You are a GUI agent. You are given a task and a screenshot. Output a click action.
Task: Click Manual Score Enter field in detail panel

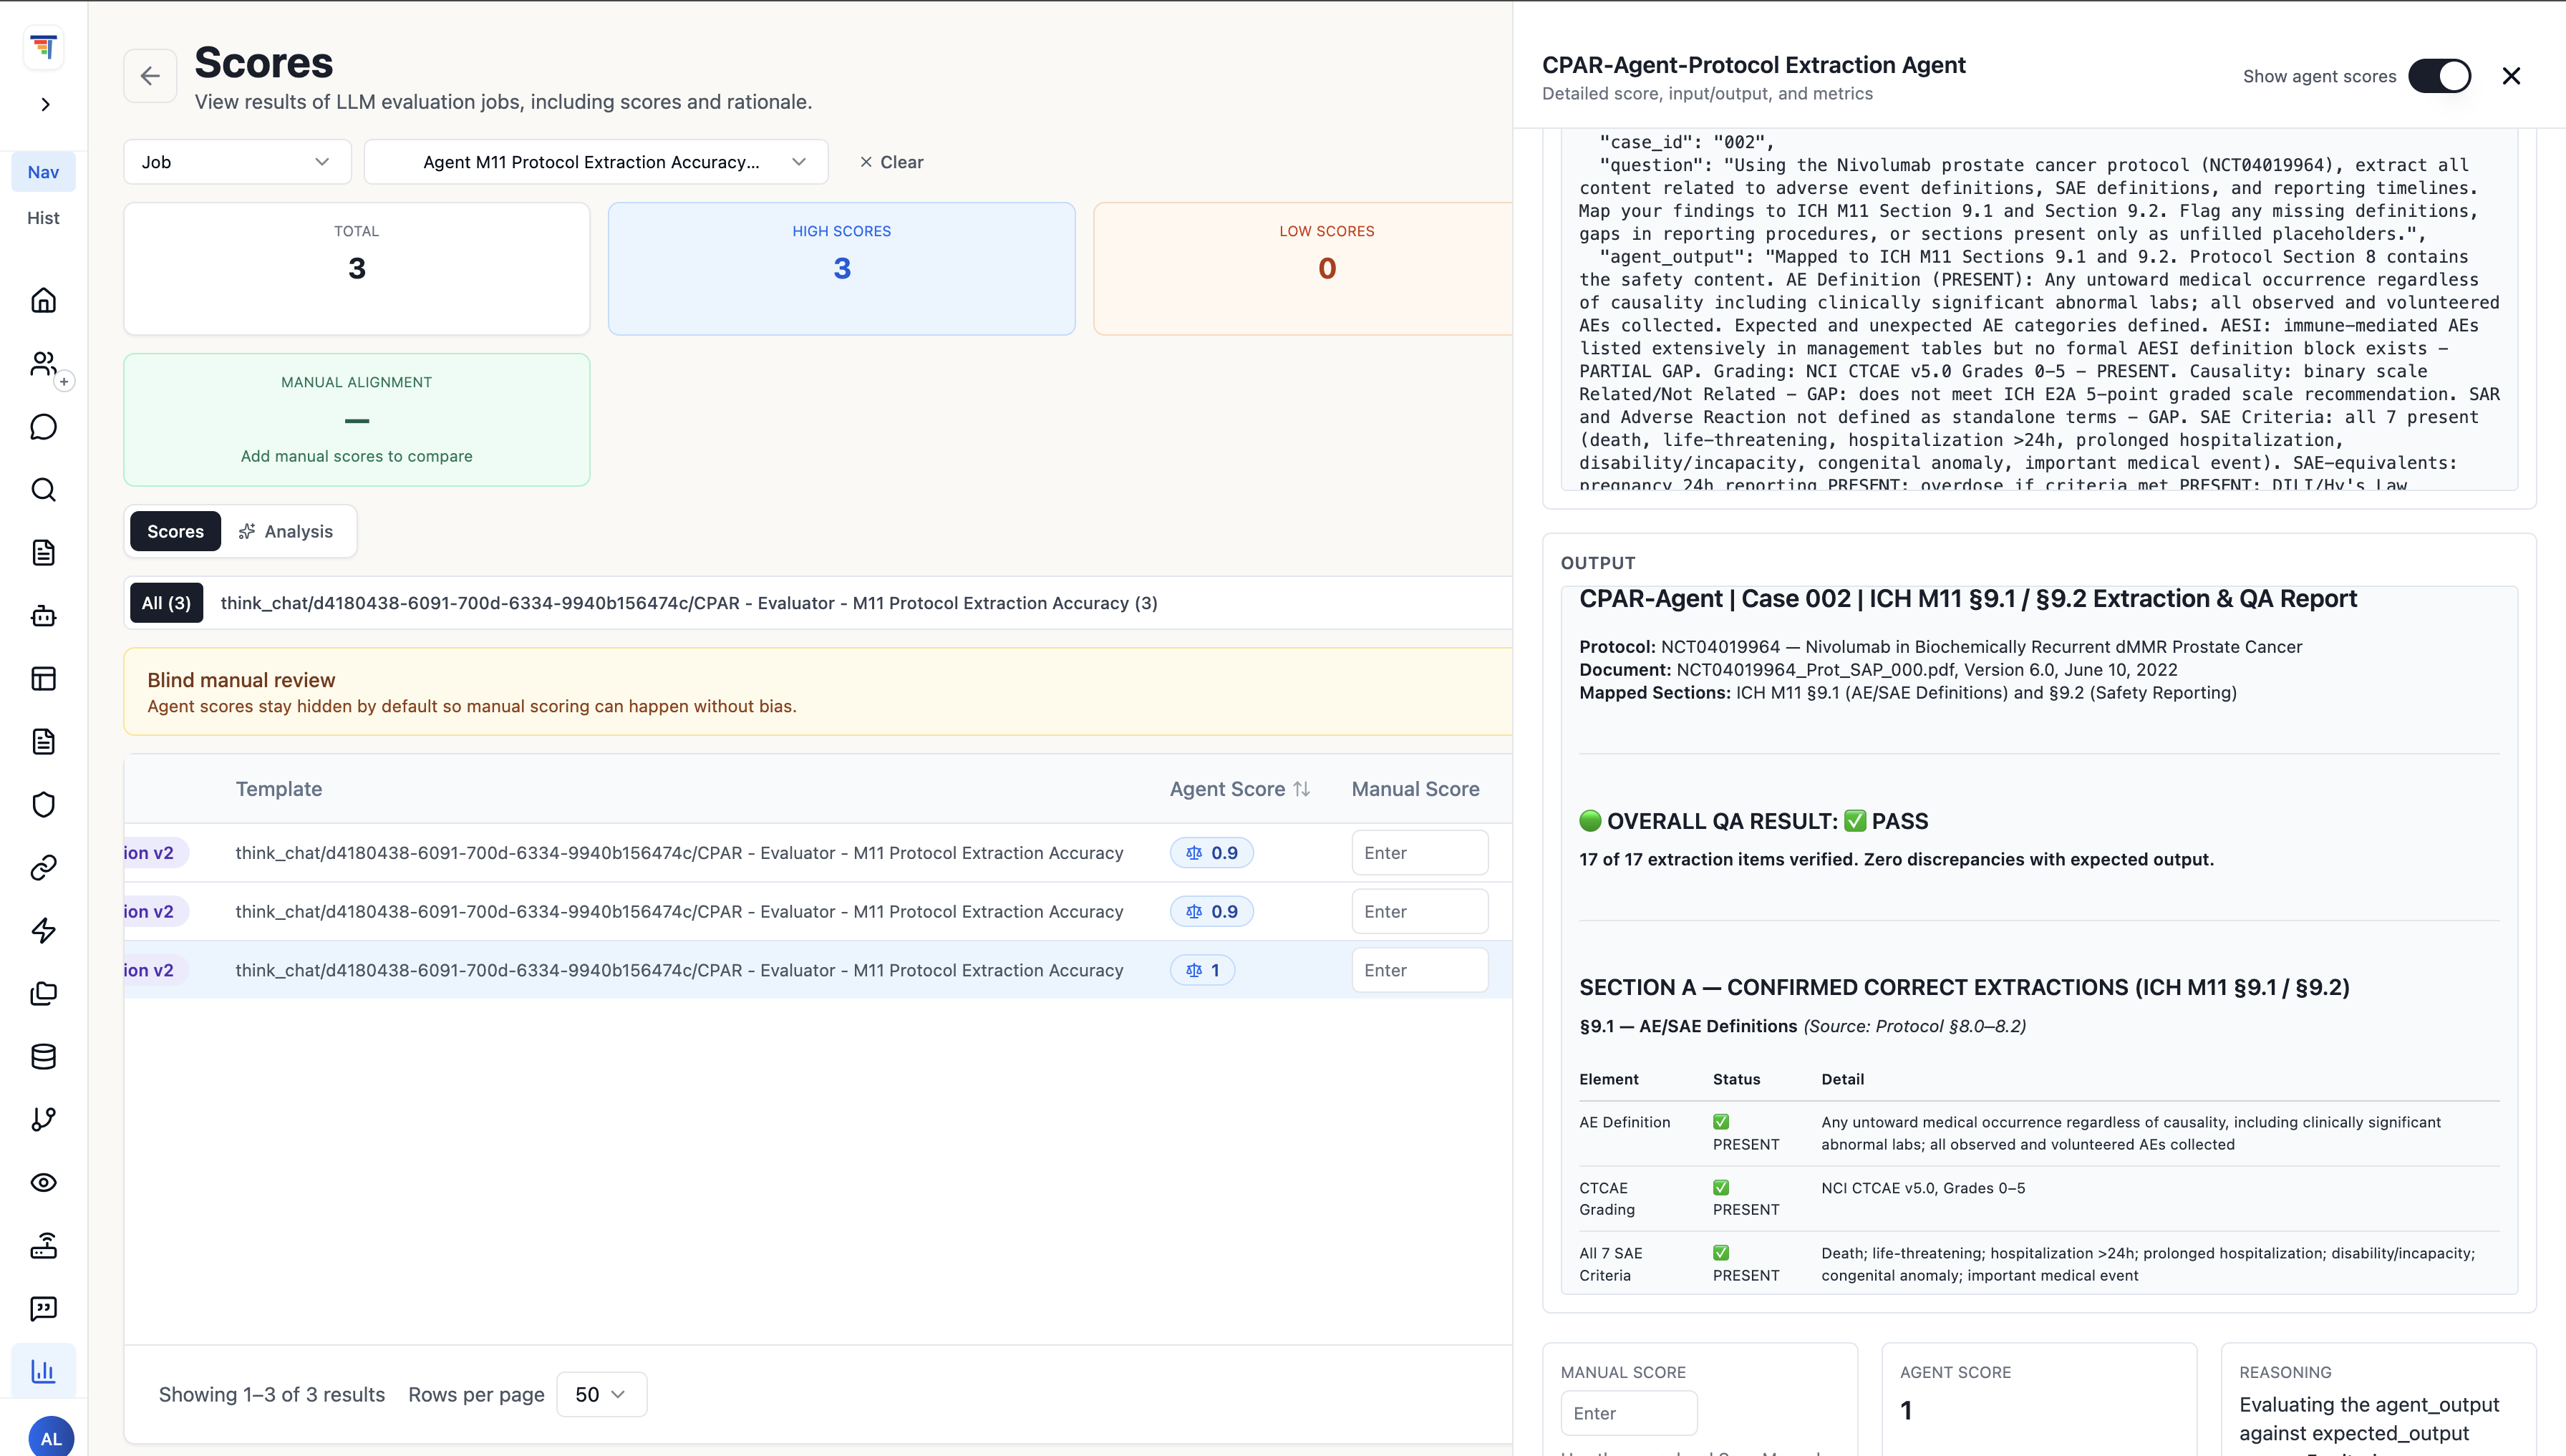1628,1413
